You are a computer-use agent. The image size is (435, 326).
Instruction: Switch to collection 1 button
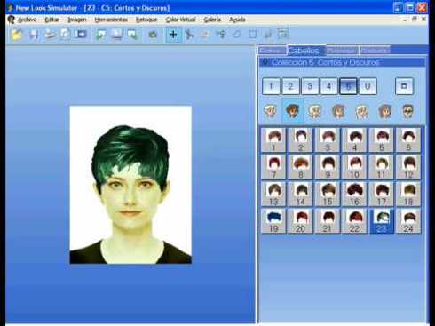point(271,86)
